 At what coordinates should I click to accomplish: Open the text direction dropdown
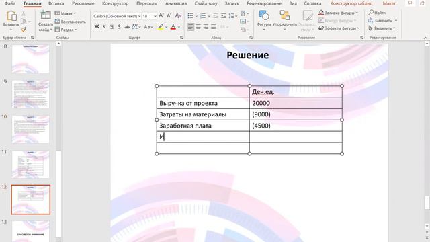[x=245, y=13]
